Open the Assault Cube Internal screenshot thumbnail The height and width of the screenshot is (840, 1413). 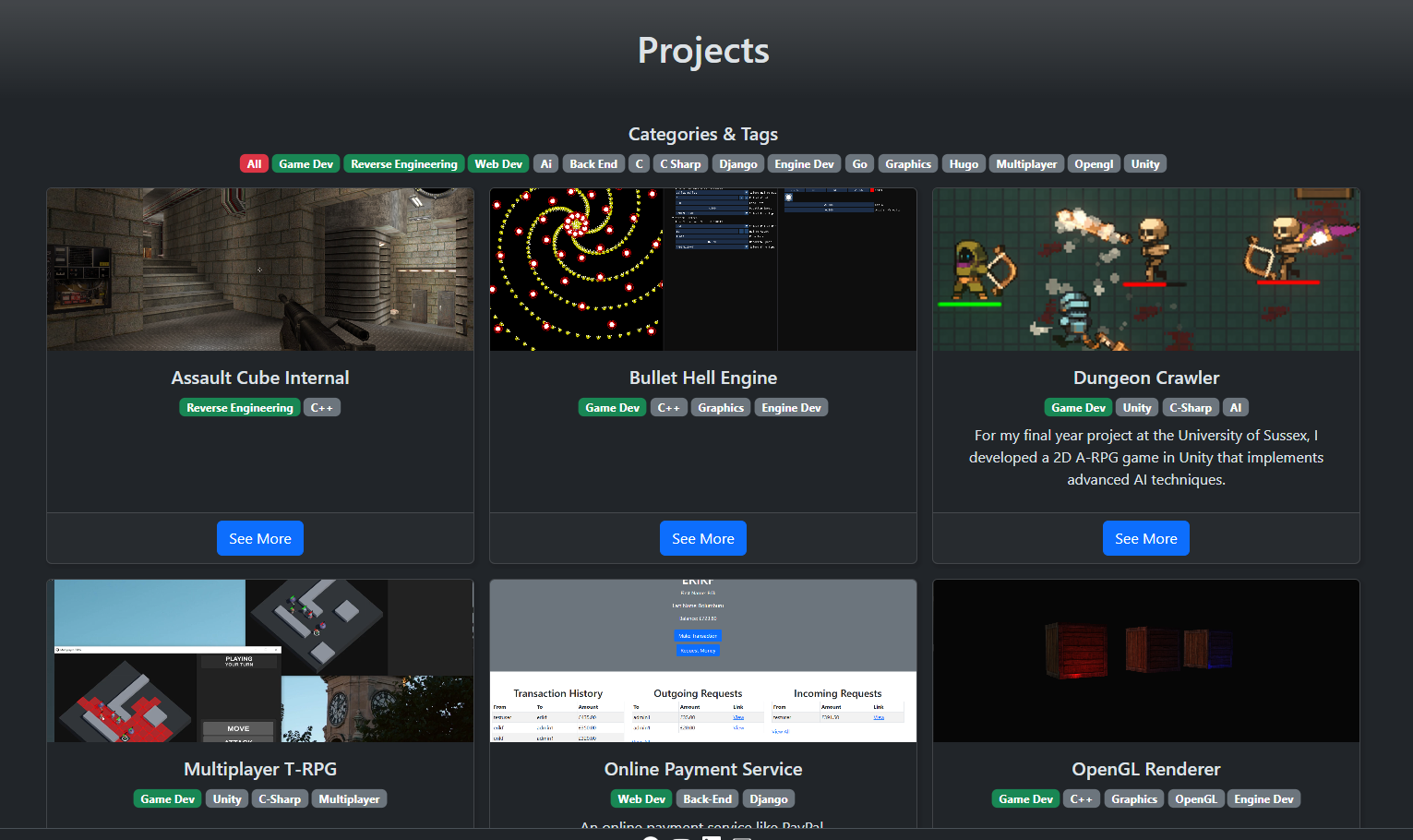(260, 270)
